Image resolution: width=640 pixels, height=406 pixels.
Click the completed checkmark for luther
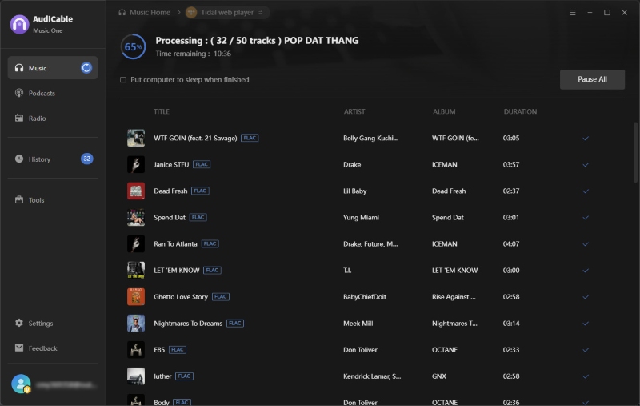pos(586,376)
